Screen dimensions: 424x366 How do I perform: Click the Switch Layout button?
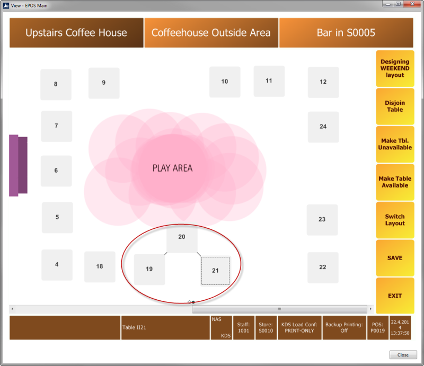click(x=395, y=220)
